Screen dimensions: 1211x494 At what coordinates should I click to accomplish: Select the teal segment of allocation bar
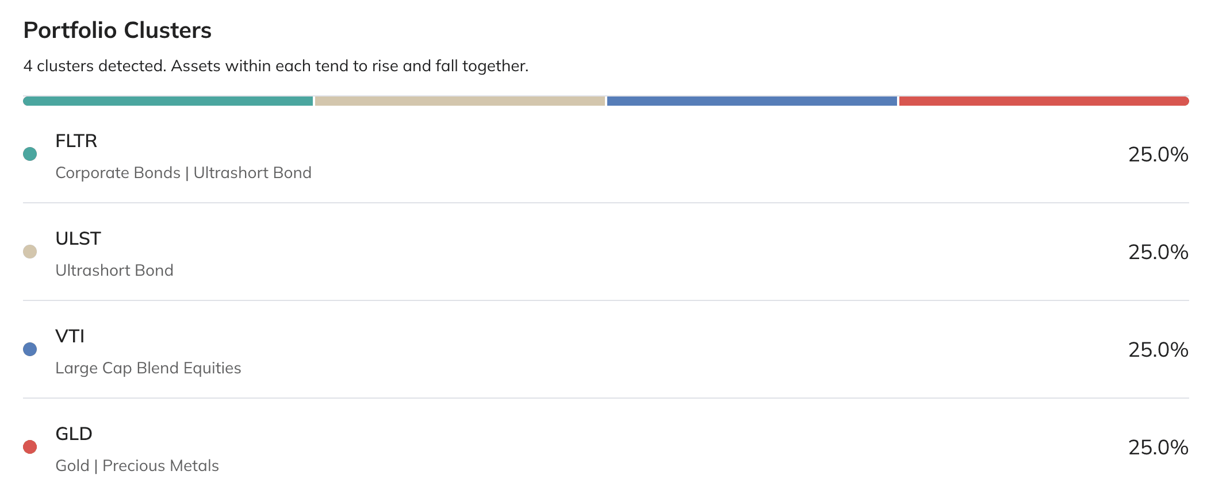168,101
